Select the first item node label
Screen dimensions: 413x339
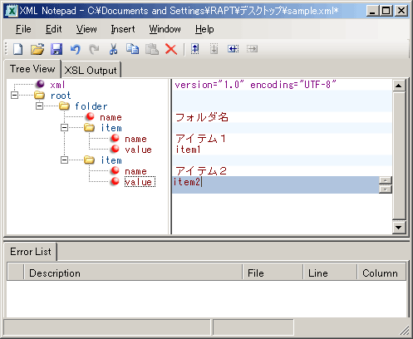pyautogui.click(x=111, y=128)
